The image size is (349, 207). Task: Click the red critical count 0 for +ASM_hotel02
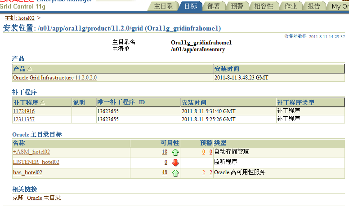click(x=211, y=152)
